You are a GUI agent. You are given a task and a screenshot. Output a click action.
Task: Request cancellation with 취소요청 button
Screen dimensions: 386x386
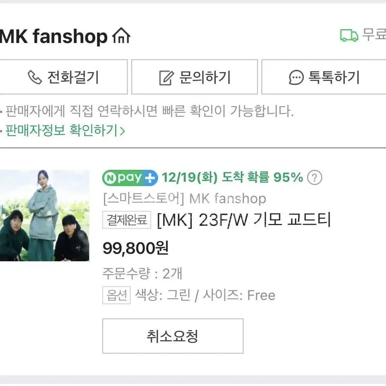coord(173,336)
